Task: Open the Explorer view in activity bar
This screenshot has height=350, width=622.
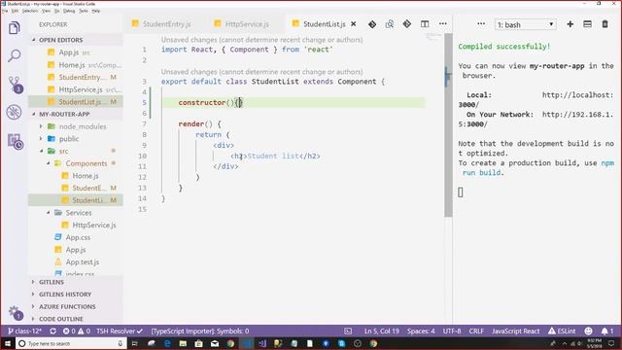Action: point(15,28)
